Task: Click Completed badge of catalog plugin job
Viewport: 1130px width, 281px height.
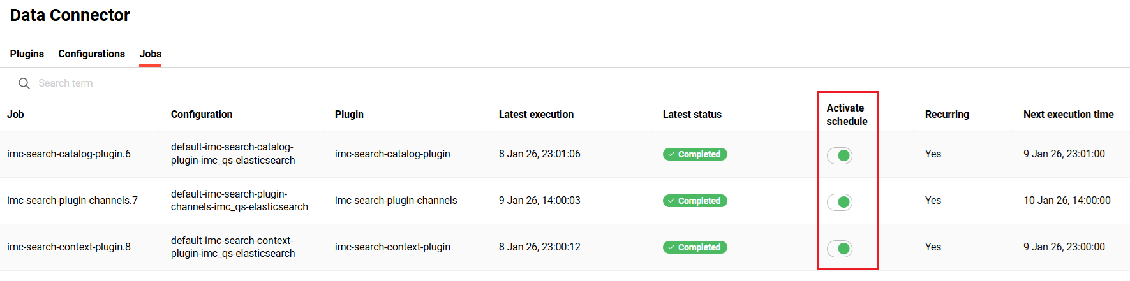Action: click(695, 154)
